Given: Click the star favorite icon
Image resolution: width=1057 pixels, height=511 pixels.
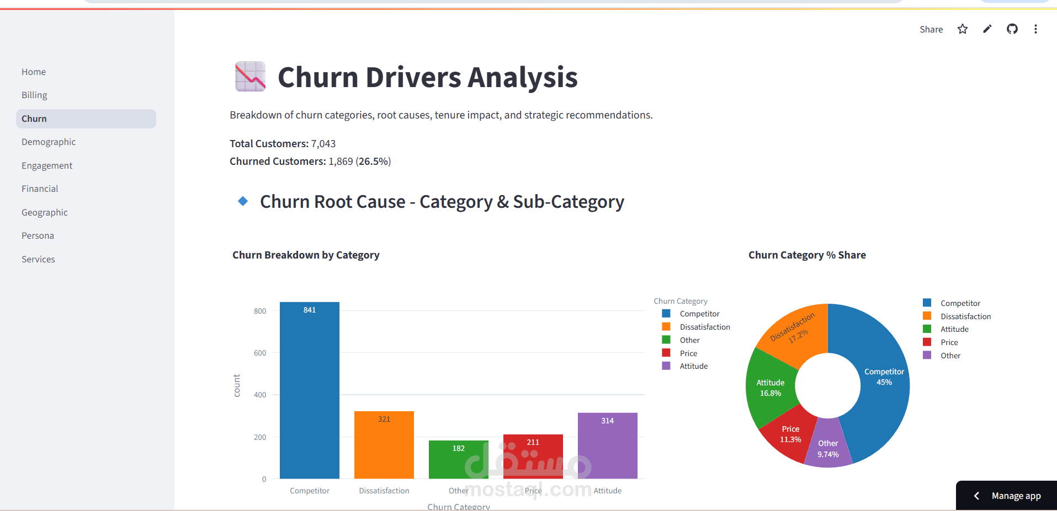Looking at the screenshot, I should pos(963,29).
